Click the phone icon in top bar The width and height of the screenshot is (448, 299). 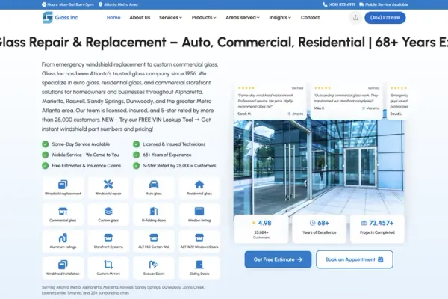coord(325,4)
